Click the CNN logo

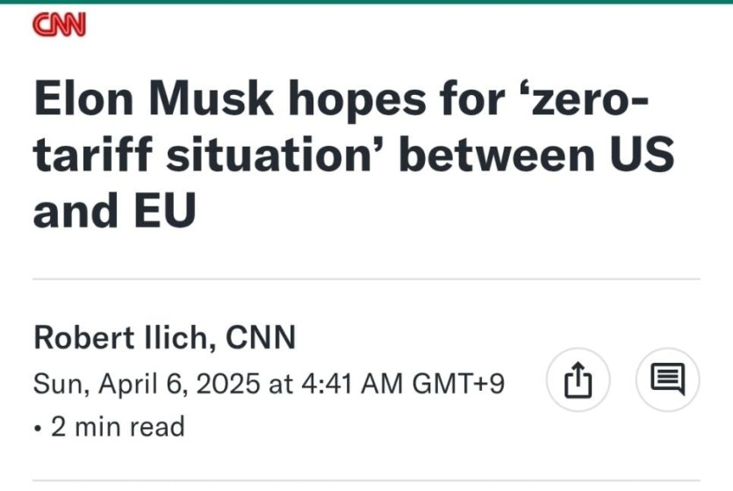point(58,26)
